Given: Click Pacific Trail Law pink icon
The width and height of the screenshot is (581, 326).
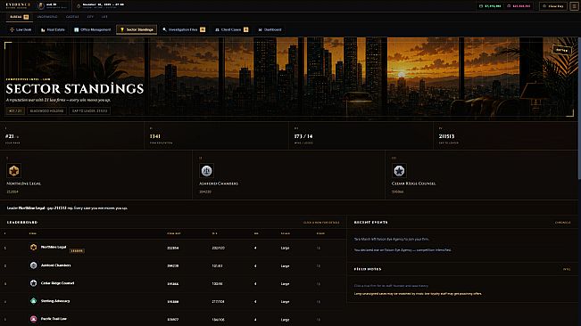Looking at the screenshot, I should click(33, 319).
